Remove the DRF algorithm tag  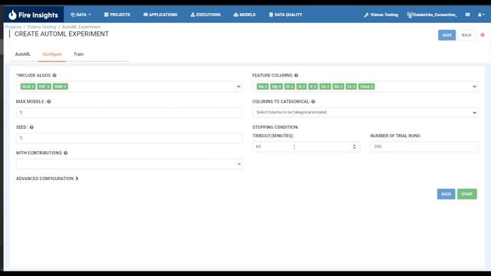click(x=48, y=87)
